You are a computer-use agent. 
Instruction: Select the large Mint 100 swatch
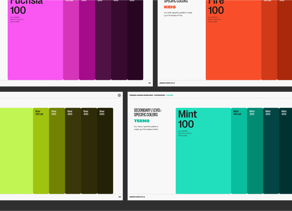[x=203, y=151]
